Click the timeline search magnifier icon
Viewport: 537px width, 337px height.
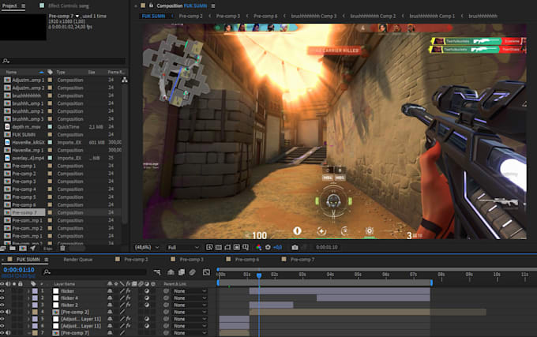click(x=47, y=272)
